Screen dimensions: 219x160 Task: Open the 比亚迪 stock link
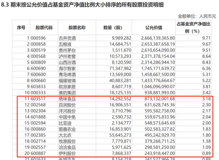(x=65, y=123)
